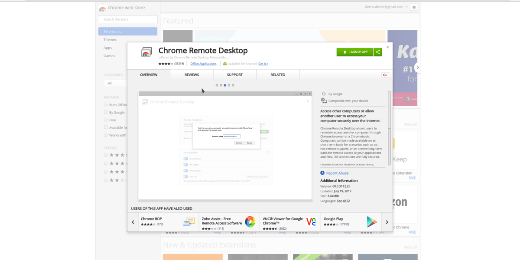Click the green Android robot icon
The image size is (520, 260).
225,64
